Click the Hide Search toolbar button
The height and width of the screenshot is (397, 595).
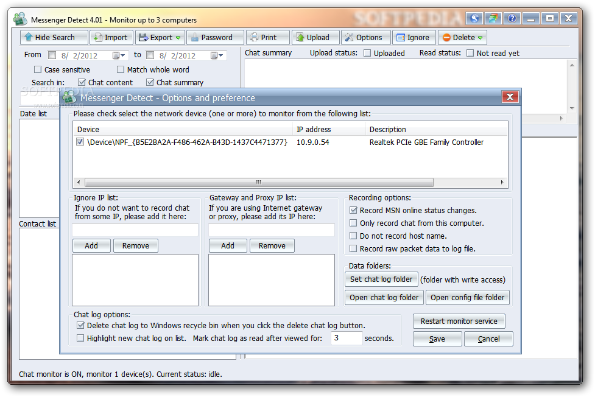(54, 38)
